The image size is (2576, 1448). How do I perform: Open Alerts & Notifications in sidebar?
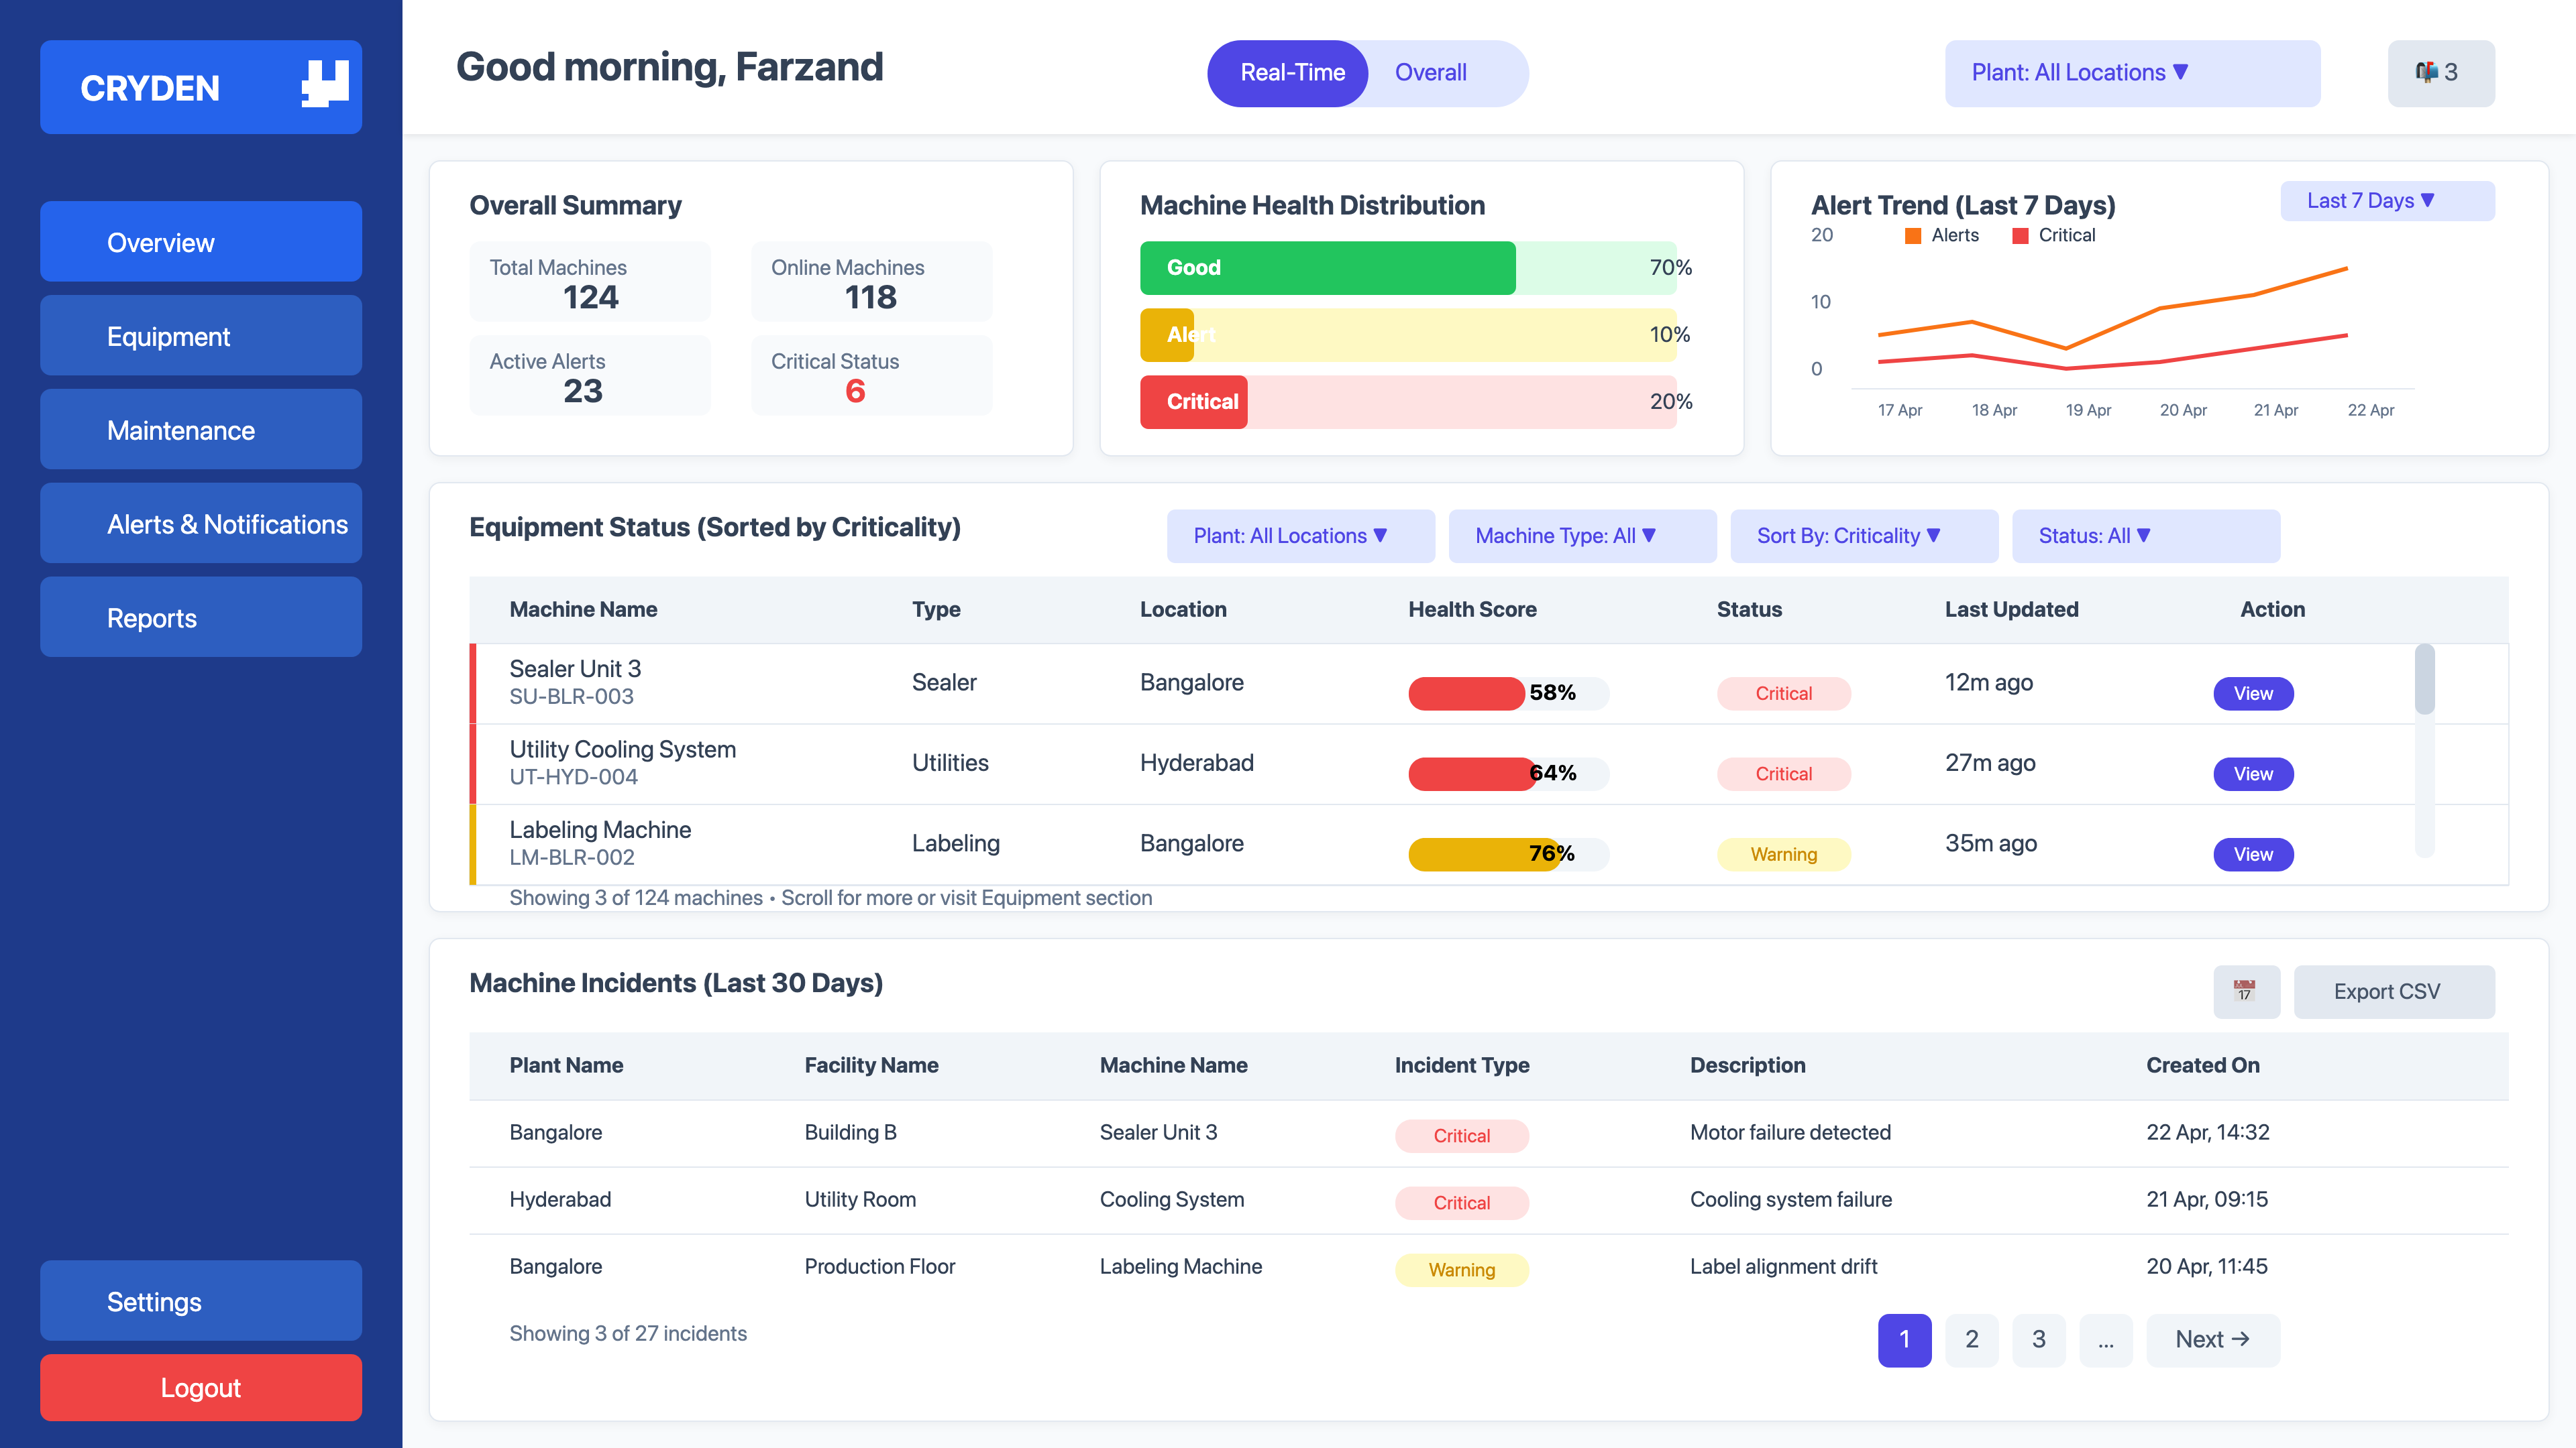(x=201, y=524)
